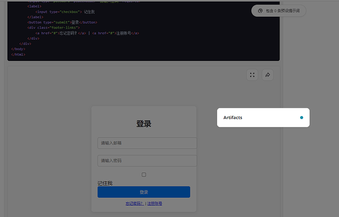Toggle the Artifacts switch dot

[302, 118]
